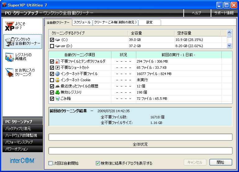Click the 自動クリーニング項目 column header

pyautogui.click(x=80, y=55)
